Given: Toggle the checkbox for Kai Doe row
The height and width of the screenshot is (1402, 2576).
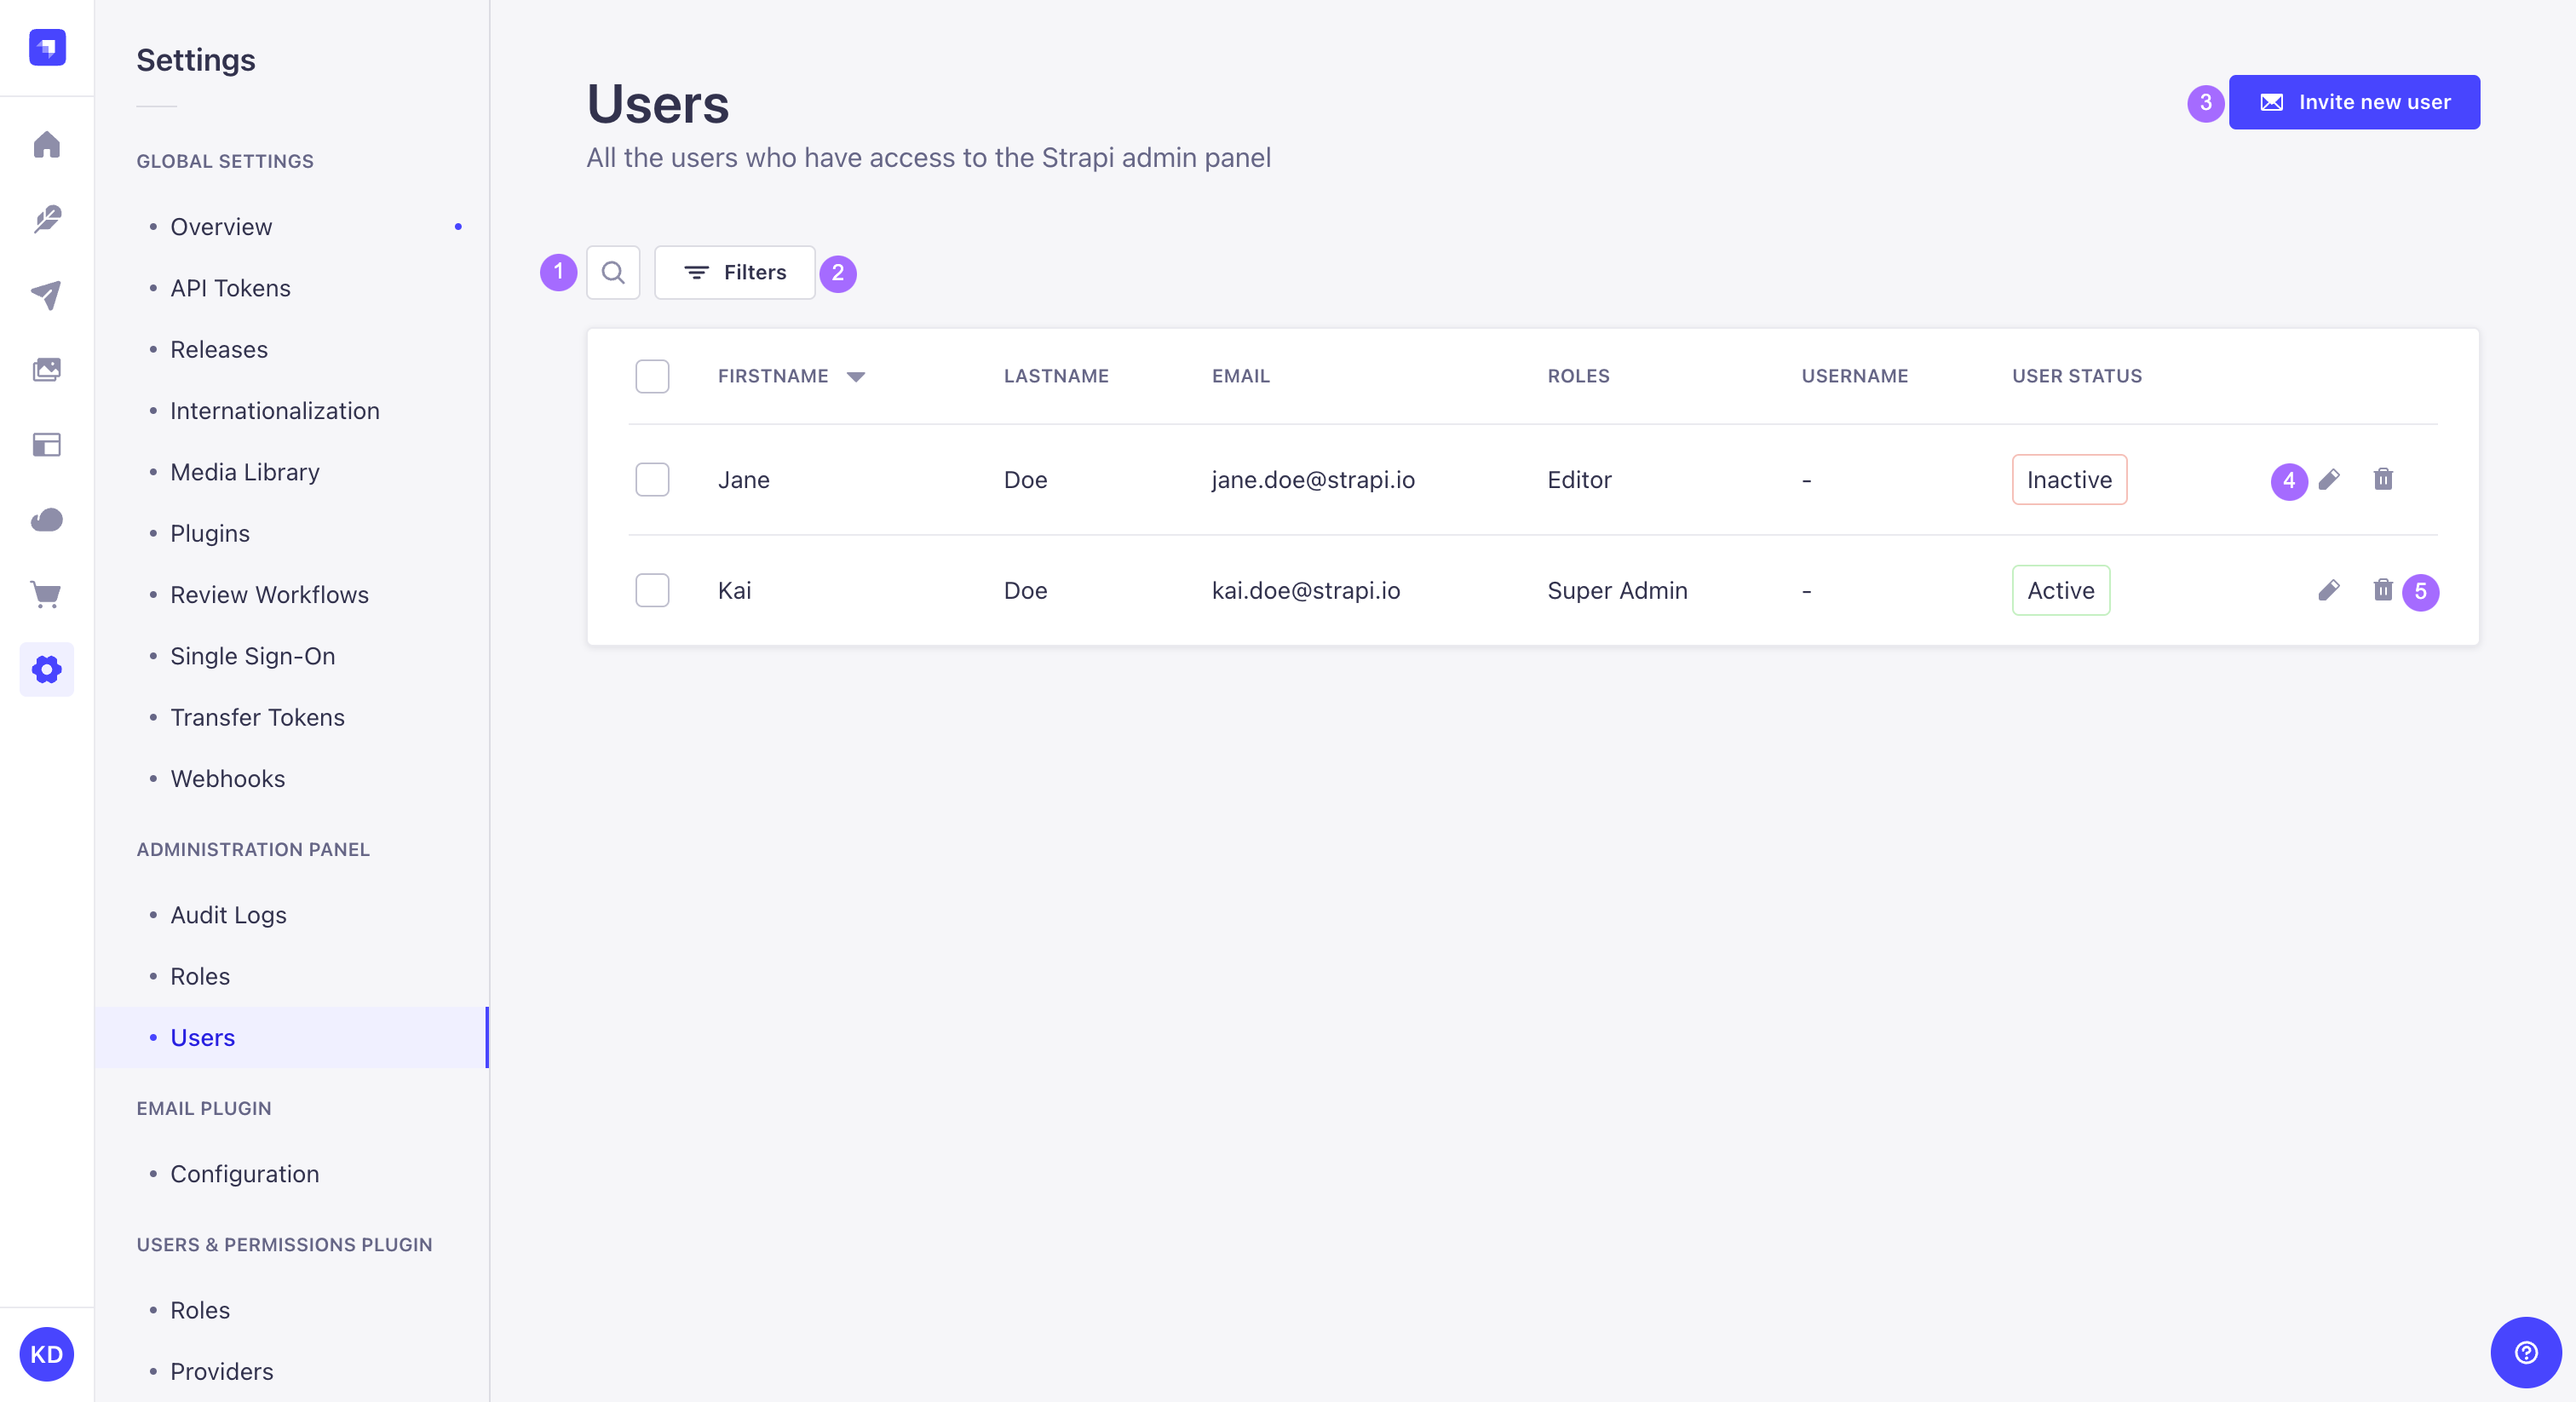Looking at the screenshot, I should pyautogui.click(x=653, y=590).
